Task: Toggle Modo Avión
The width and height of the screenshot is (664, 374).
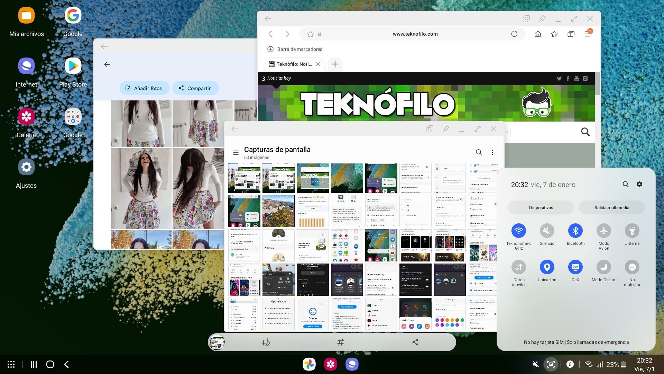Action: pos(604,231)
